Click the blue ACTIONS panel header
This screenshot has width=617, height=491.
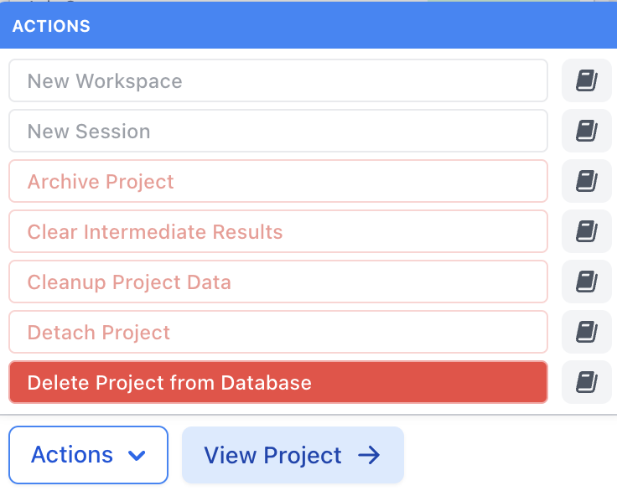[x=308, y=26]
